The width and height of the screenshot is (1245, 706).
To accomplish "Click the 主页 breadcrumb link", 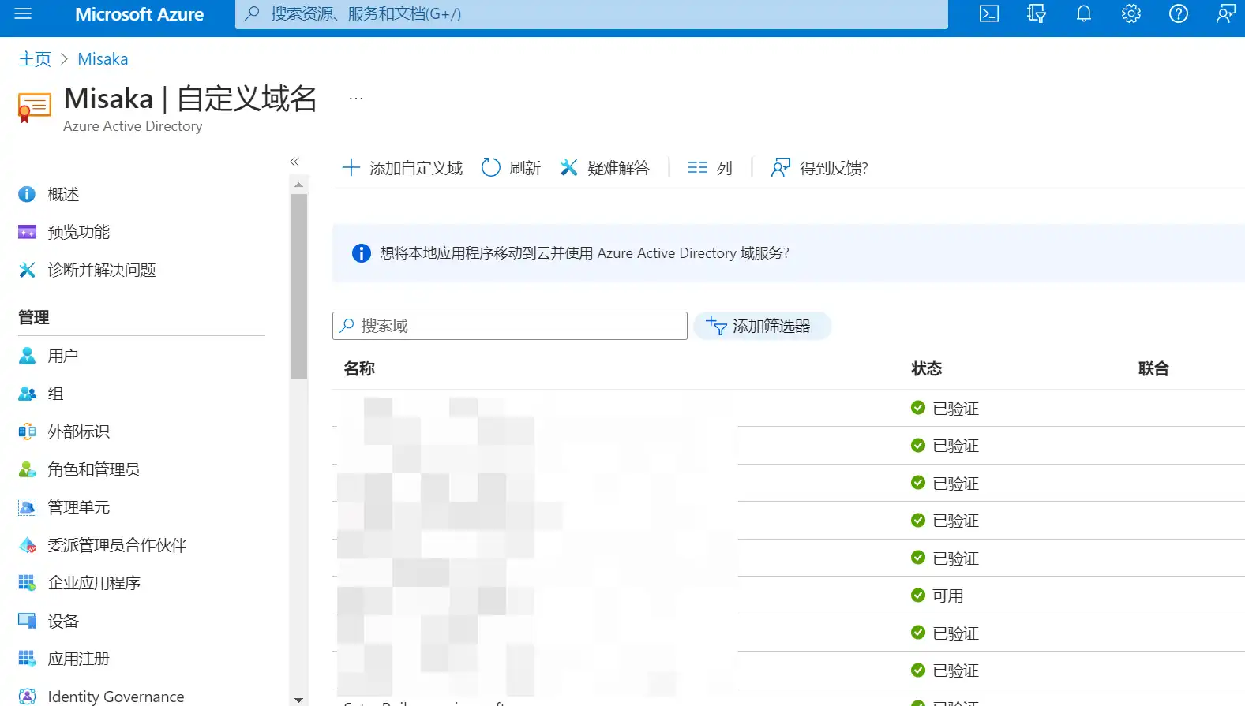I will tap(35, 59).
